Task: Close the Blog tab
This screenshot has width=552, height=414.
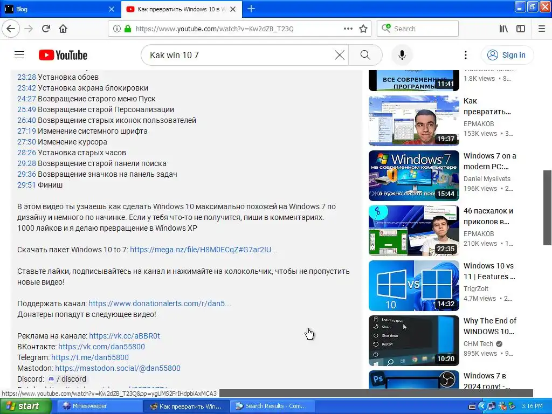Action: tap(111, 9)
